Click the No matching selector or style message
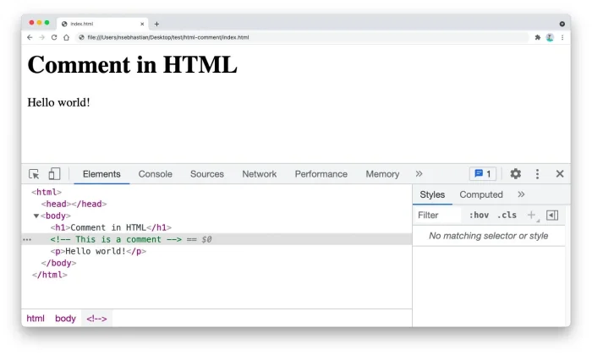This screenshot has height=355, width=592. [x=488, y=236]
